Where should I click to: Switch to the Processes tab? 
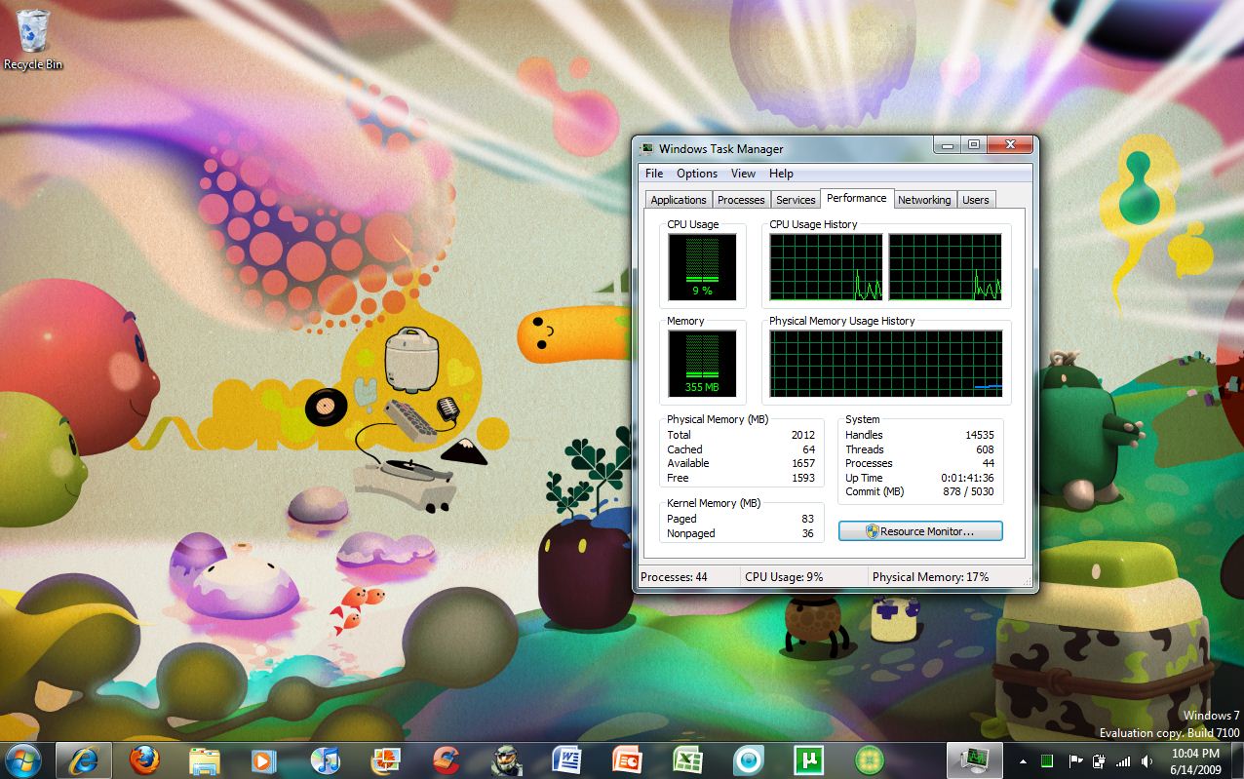tap(741, 200)
